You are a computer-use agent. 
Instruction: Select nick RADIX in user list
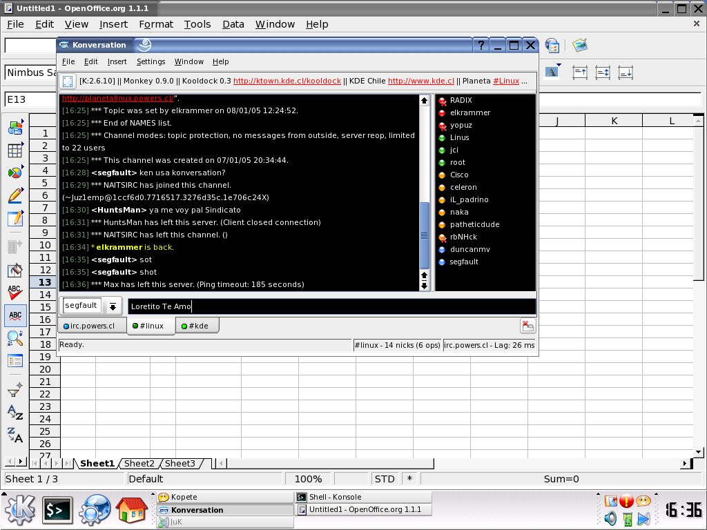tap(461, 101)
